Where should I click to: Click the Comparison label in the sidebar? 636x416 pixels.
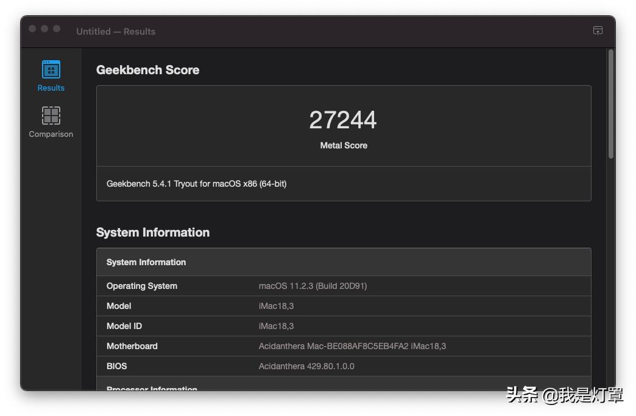coord(51,134)
